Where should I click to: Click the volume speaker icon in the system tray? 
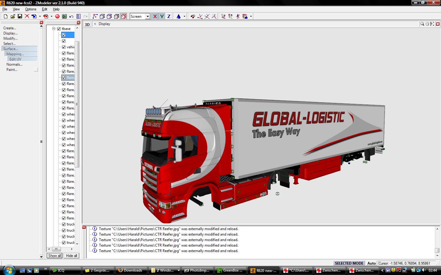(424, 270)
